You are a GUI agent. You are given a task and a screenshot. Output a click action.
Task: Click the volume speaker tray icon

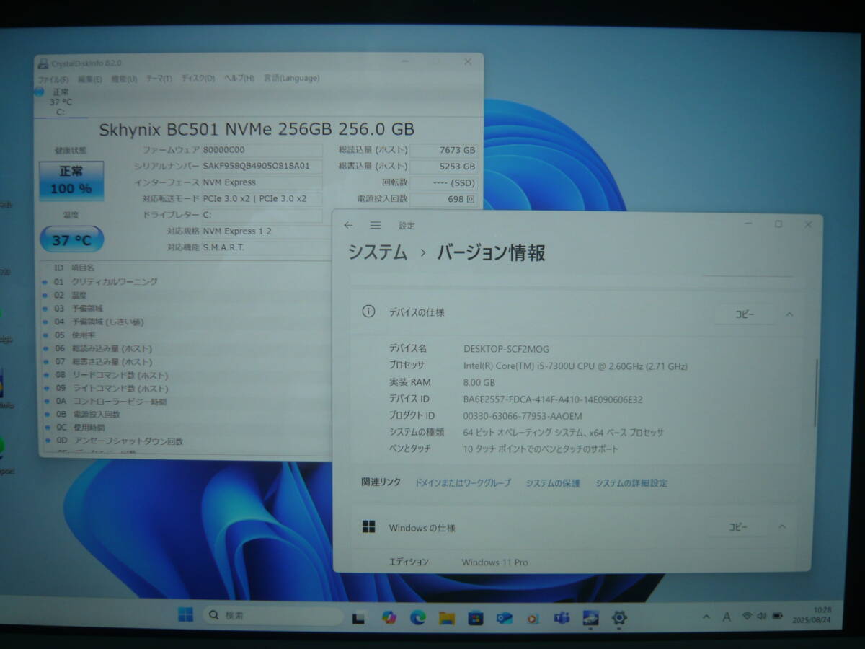click(x=761, y=617)
